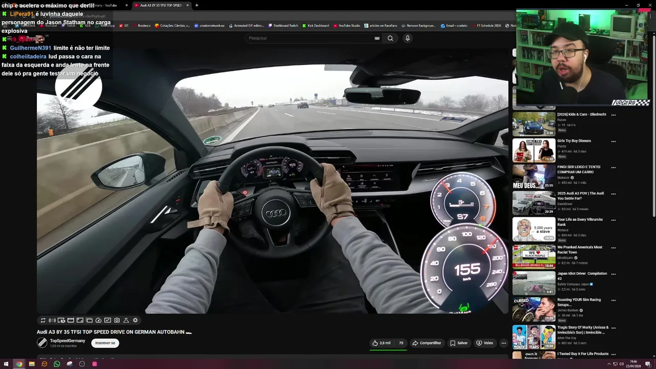Open options menu for Roasting YOUR Sim Racing

(x=613, y=300)
